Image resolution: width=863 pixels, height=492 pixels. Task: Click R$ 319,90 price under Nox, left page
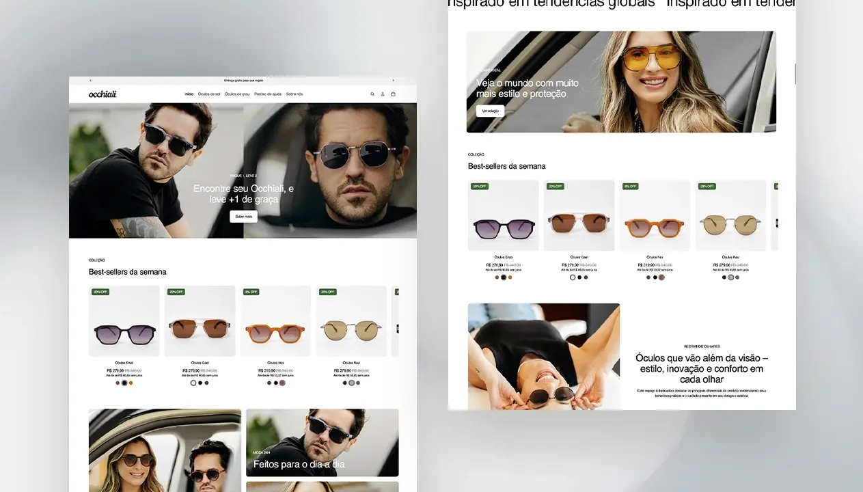[266, 371]
